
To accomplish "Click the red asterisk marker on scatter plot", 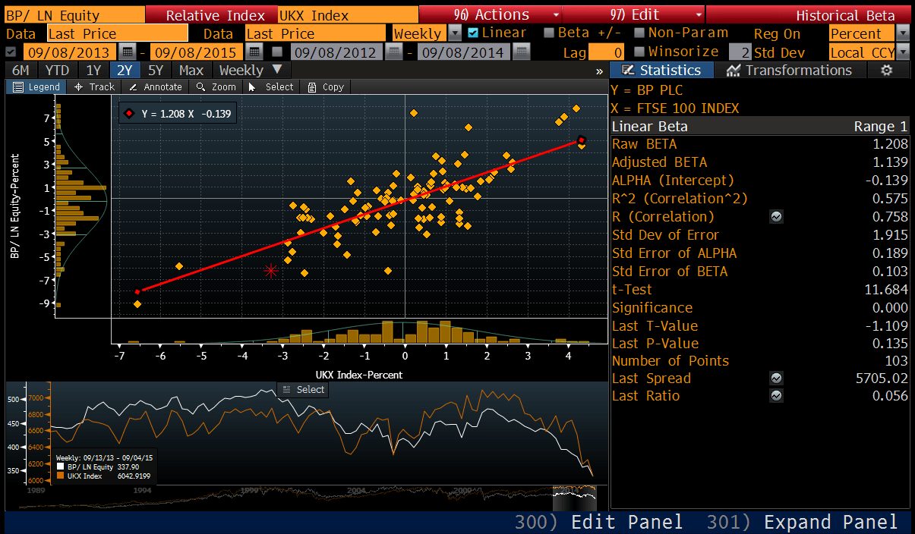I will coord(271,270).
